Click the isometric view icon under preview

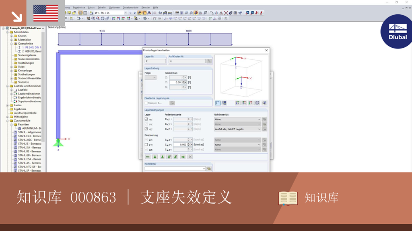(x=257, y=103)
